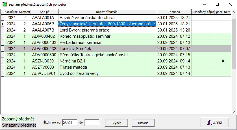
Task: Select the deleted Ladislav Smoček row
Action: (107, 49)
